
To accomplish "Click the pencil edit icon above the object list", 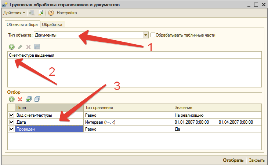I will (x=20, y=47).
